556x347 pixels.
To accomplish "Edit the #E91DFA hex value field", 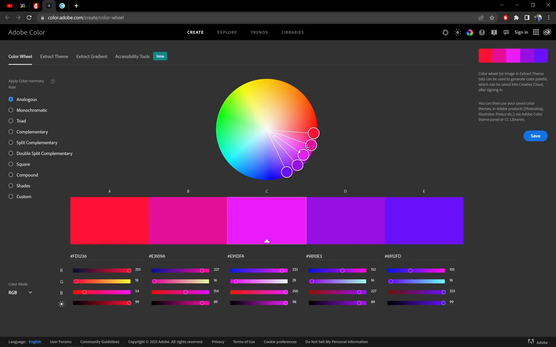I will (264, 256).
